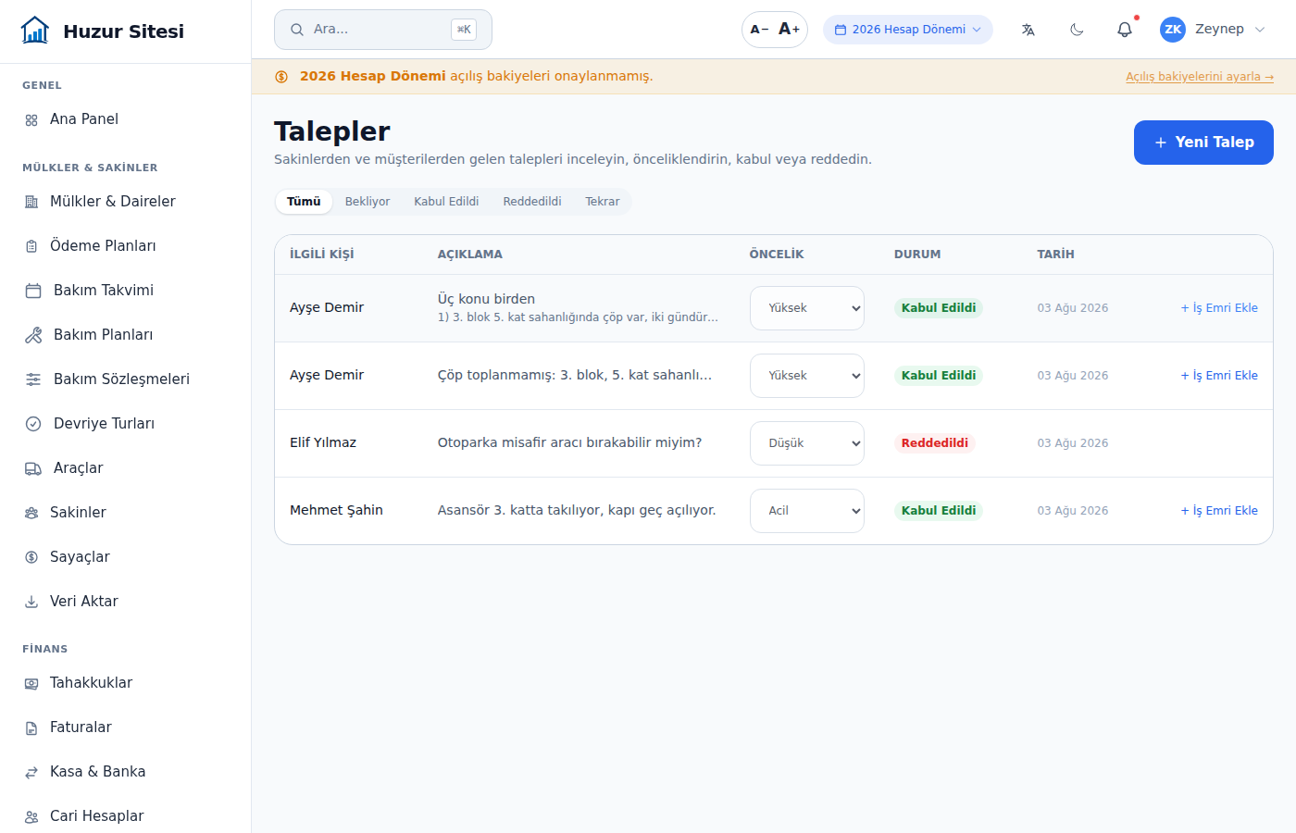
Task: Follow the Açılış bakiyelerini ayarla link
Action: (x=1200, y=77)
